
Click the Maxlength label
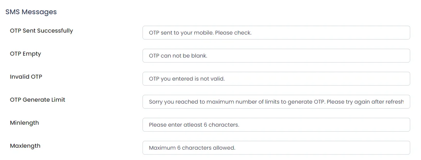(25, 146)
